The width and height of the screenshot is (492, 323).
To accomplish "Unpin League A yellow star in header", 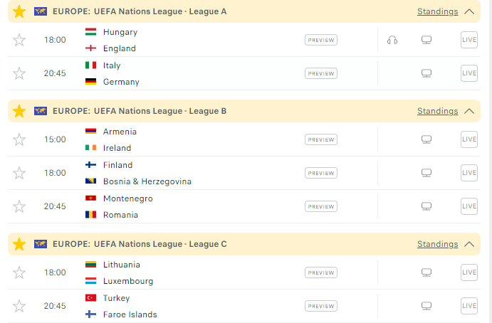I will [x=19, y=11].
